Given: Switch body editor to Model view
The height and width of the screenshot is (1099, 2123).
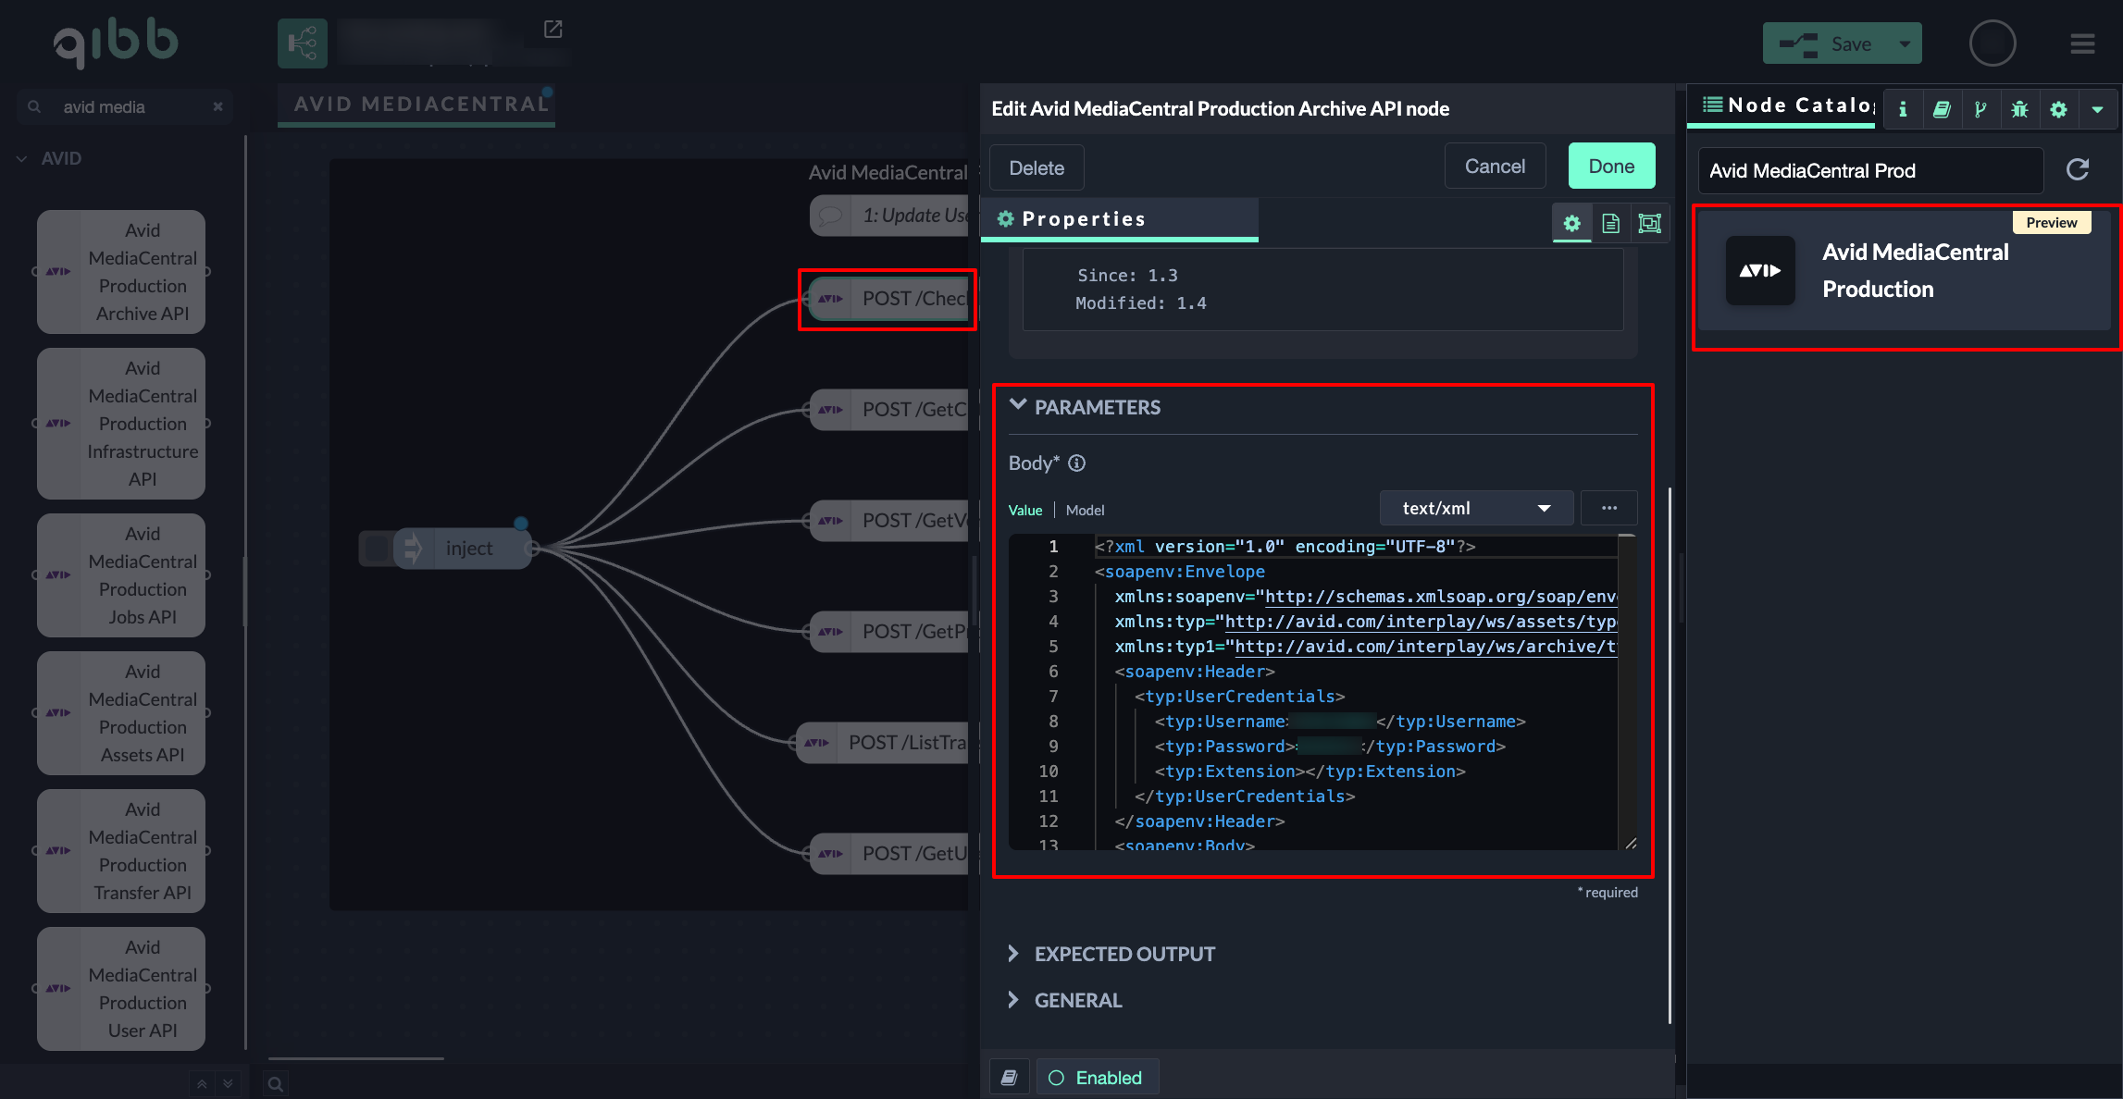Looking at the screenshot, I should coord(1085,510).
